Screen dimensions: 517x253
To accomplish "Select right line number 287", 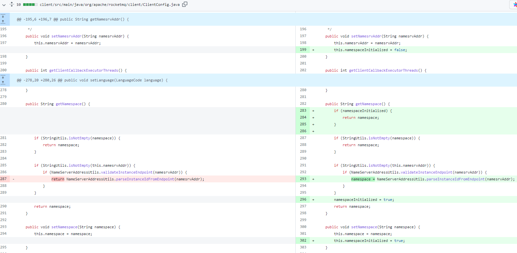I will [x=303, y=138].
